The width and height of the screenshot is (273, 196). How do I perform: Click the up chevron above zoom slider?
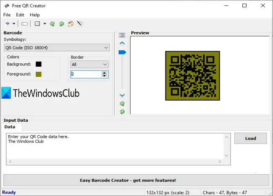(x=122, y=43)
